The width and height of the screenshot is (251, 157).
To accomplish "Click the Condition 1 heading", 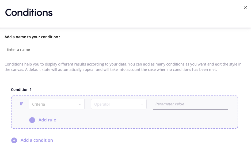I will point(21,90).
